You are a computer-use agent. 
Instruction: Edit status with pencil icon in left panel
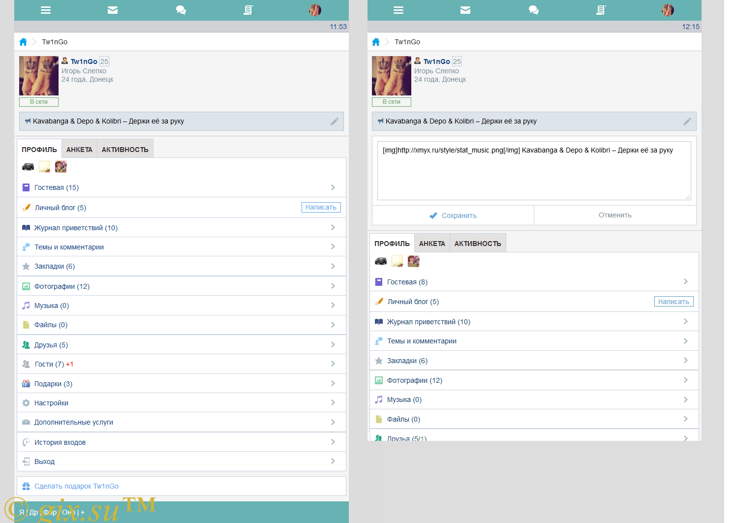(335, 122)
